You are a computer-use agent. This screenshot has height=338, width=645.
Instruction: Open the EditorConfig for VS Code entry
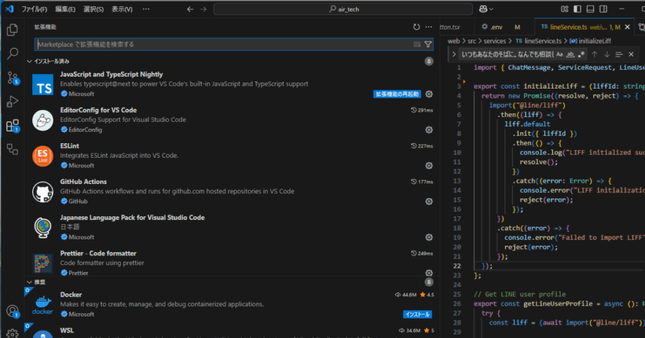tap(232, 120)
